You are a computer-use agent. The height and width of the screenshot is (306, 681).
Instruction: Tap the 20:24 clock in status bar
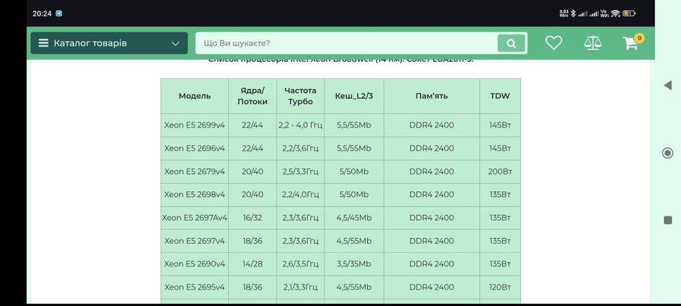click(42, 14)
